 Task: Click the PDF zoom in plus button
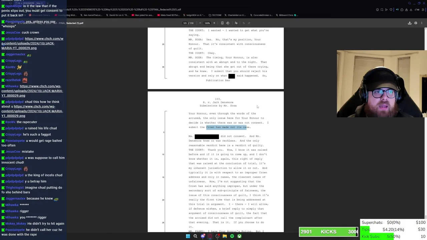coord(214,23)
